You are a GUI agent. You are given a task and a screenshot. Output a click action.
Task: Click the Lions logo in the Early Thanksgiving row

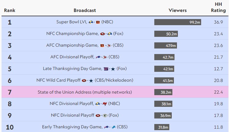[x=113, y=127]
